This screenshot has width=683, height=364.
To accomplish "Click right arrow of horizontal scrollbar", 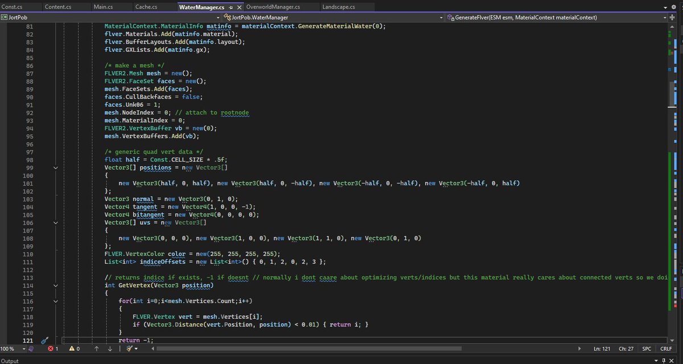I will click(579, 349).
